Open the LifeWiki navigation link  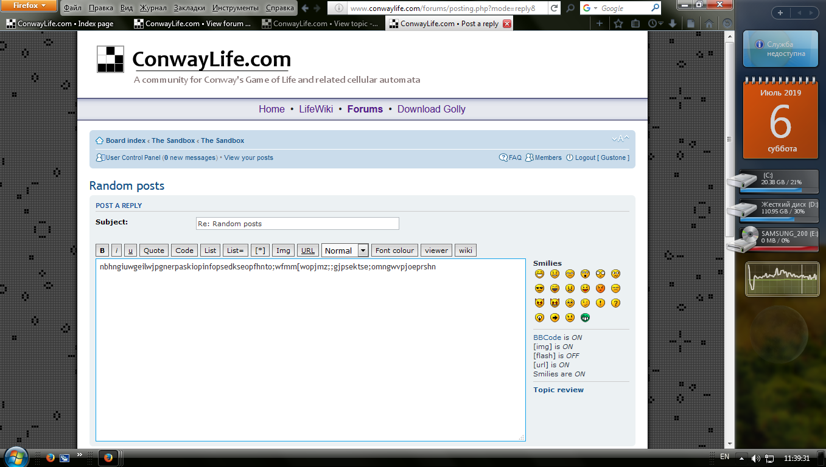pos(316,109)
